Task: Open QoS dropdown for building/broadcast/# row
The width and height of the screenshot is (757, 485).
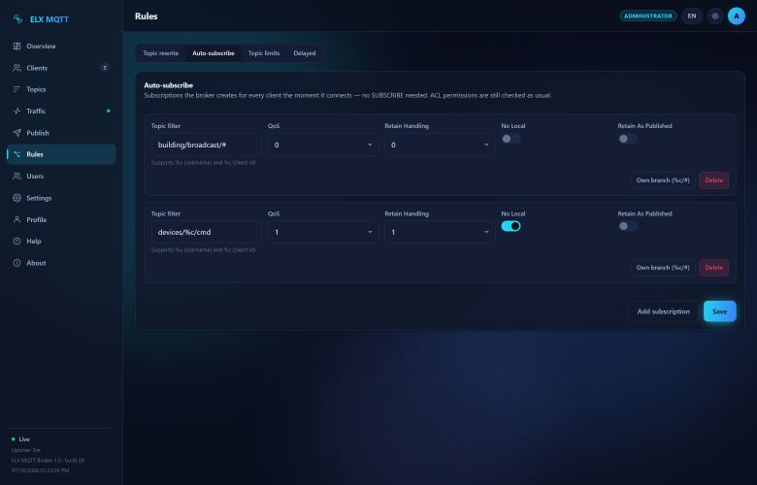Action: pos(323,145)
